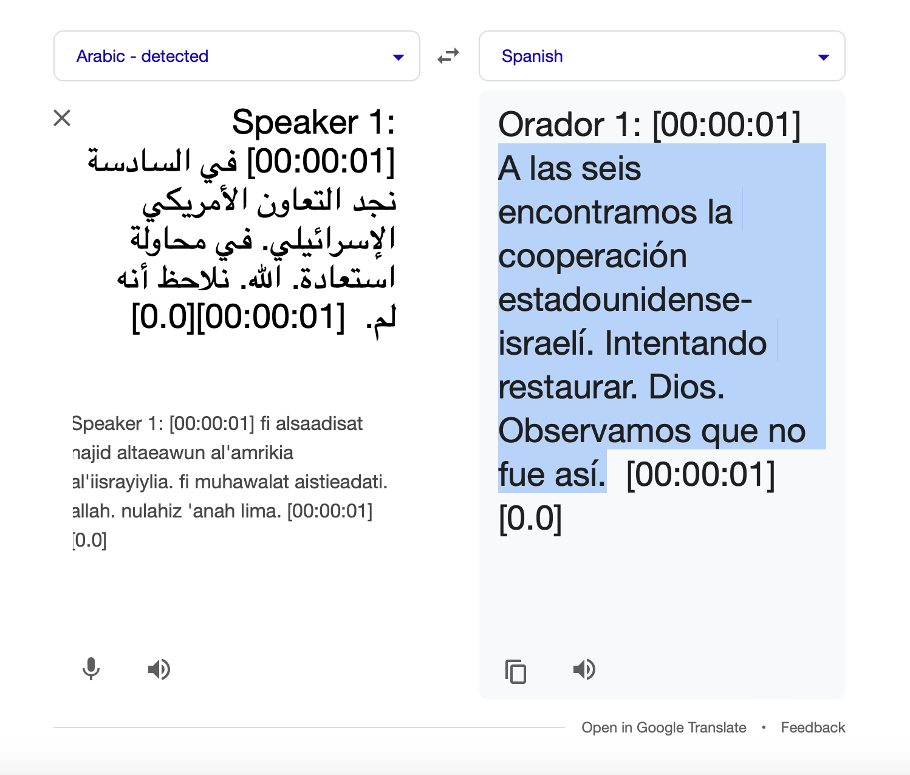Click the "[0.0]" at translation end
Screen dimensions: 910x775
530,518
